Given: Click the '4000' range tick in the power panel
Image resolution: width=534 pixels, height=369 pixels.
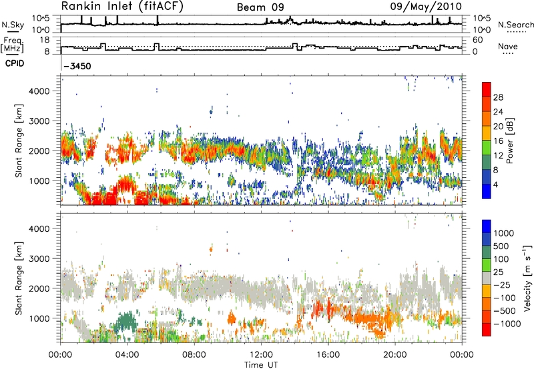Looking at the screenshot, I should tap(40, 91).
